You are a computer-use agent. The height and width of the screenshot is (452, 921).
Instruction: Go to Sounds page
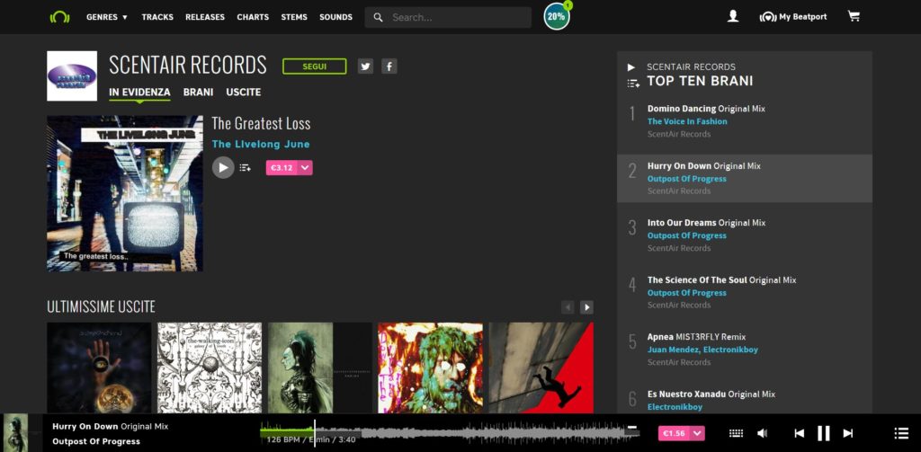pyautogui.click(x=336, y=17)
